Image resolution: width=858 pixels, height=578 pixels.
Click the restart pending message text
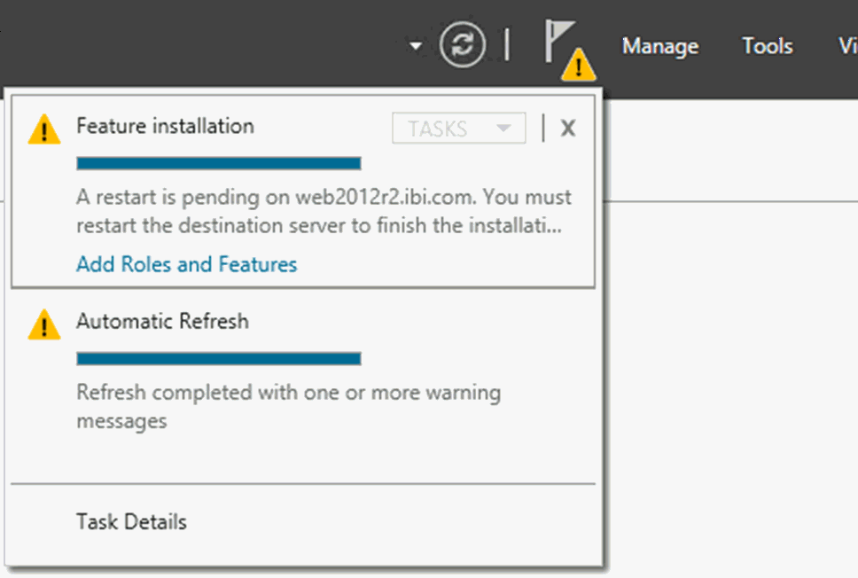tap(324, 211)
